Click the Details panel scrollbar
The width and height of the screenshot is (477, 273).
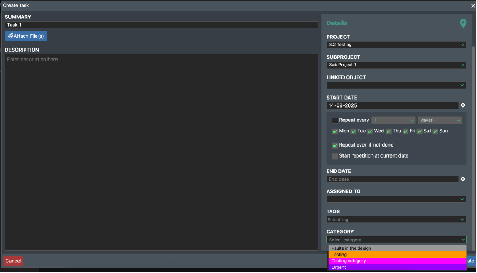click(474, 149)
